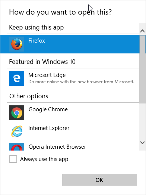Choose the Google Chrome icon

point(17,113)
